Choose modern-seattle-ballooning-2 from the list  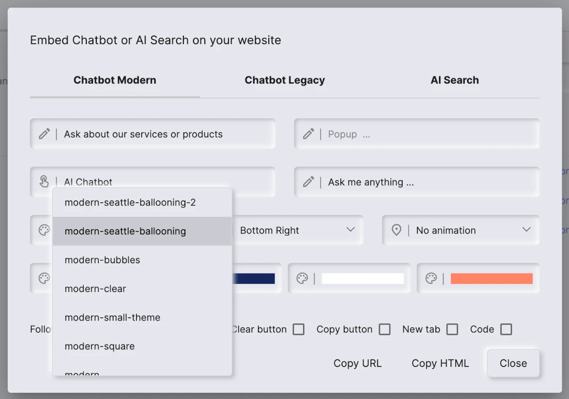pyautogui.click(x=142, y=203)
